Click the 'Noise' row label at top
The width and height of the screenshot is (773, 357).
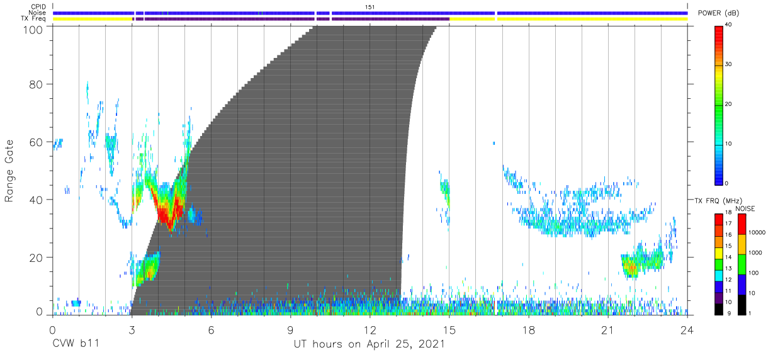click(37, 13)
